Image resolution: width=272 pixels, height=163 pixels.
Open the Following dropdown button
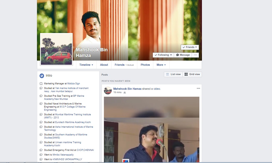[163, 55]
